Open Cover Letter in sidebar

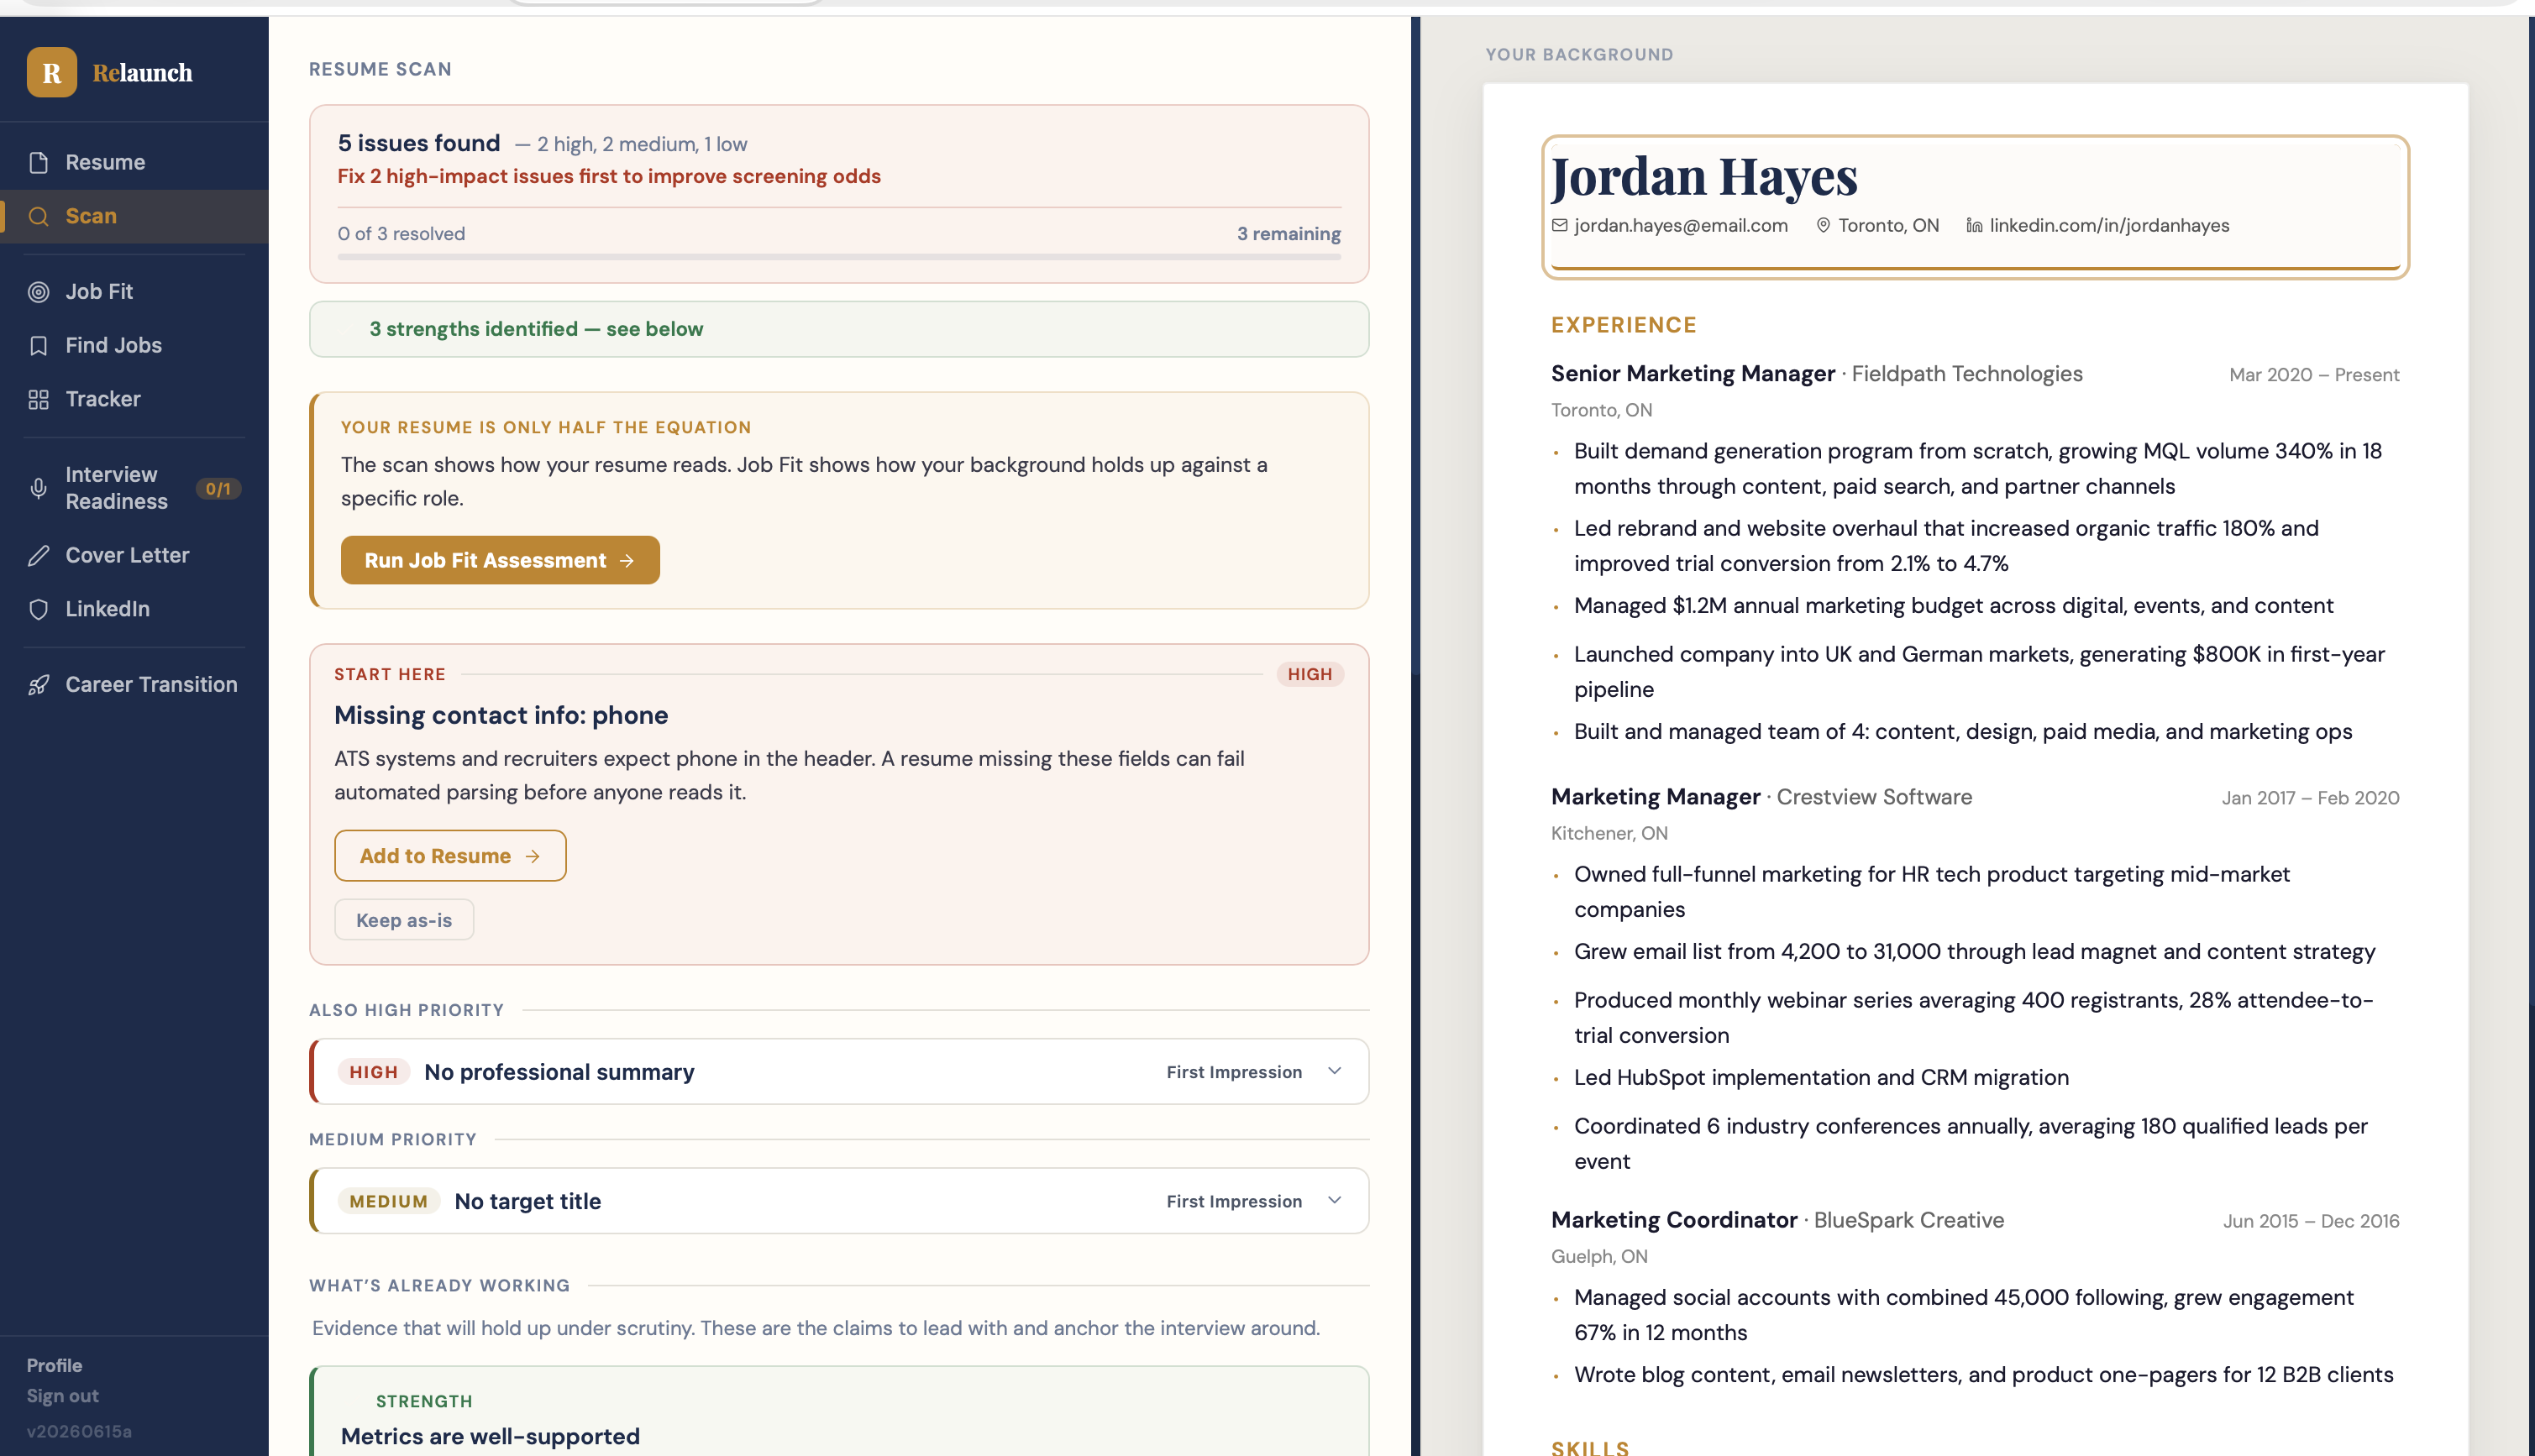click(134, 555)
